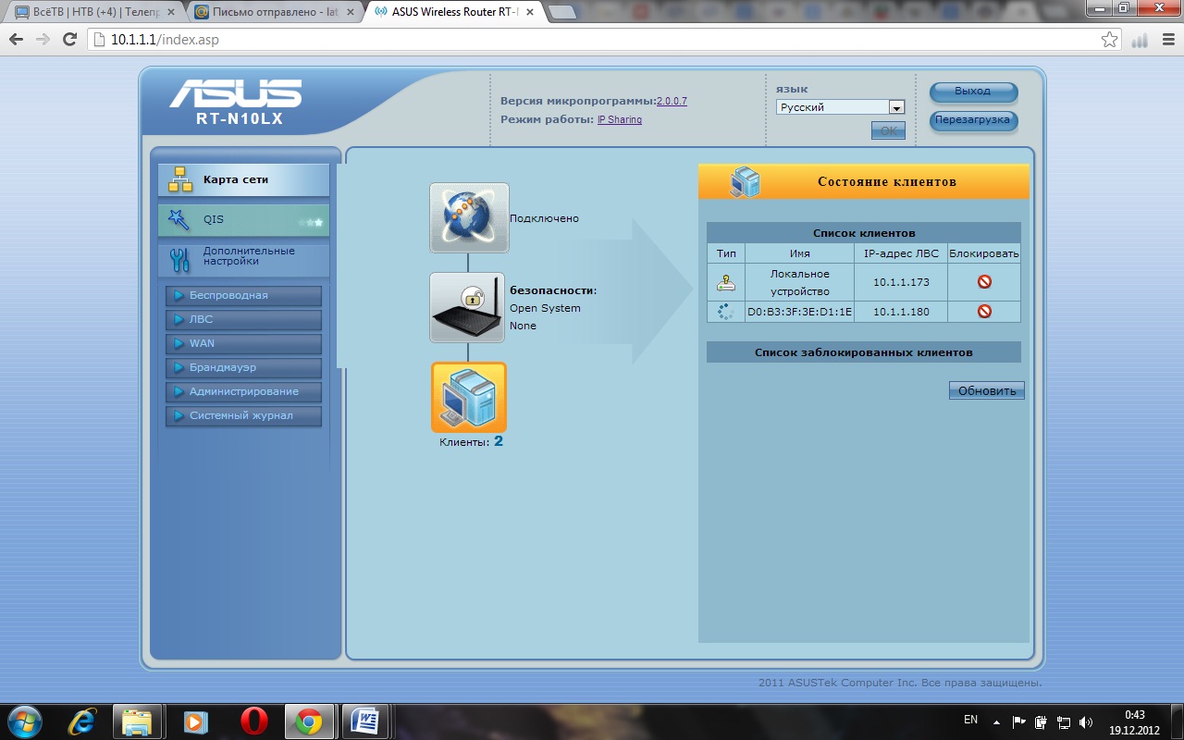Screen dimensions: 1184x740
Task: Expand the WAN menu section
Action: click(x=243, y=344)
